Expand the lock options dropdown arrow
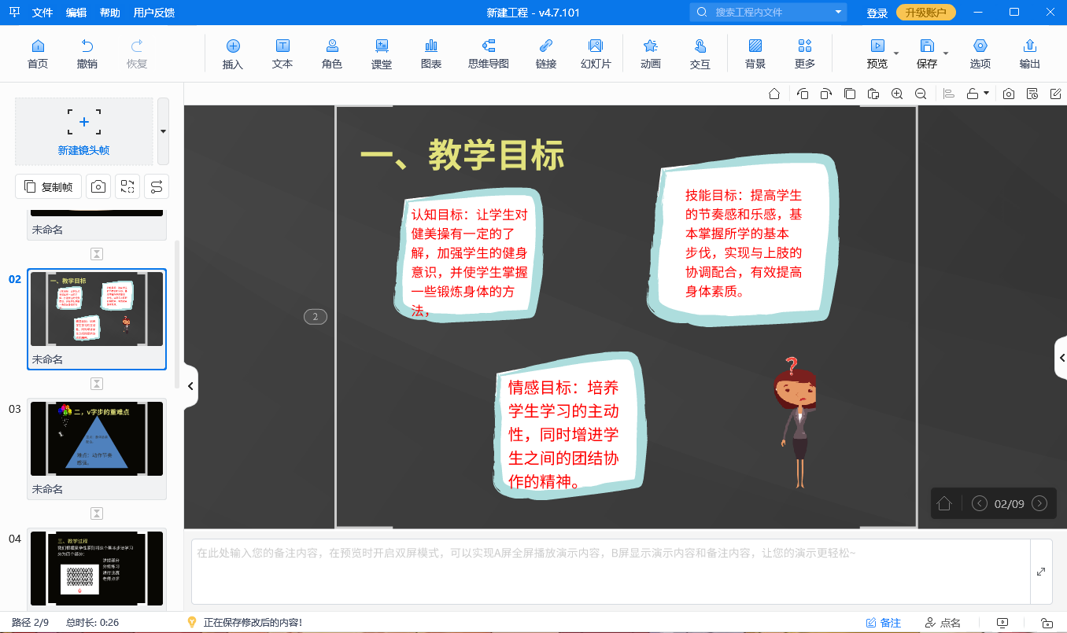1067x633 pixels. [x=986, y=94]
